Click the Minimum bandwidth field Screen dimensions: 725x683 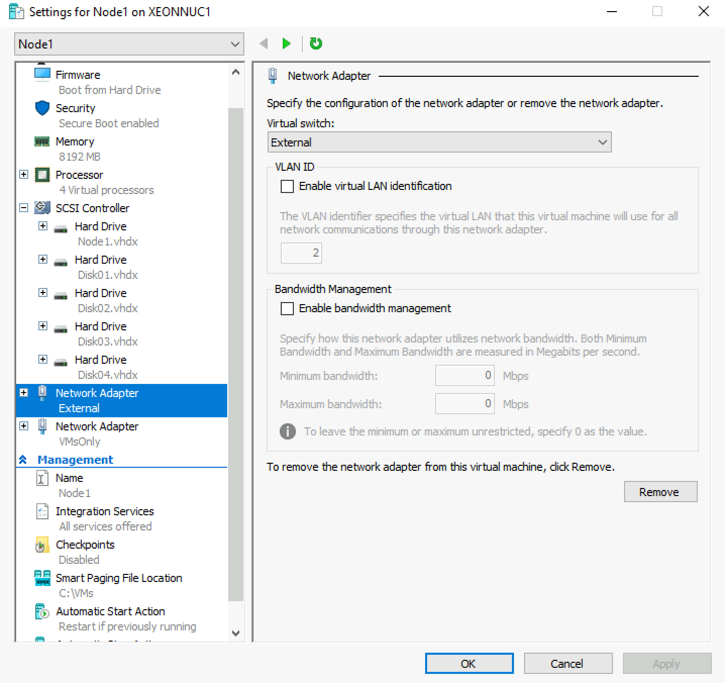465,375
